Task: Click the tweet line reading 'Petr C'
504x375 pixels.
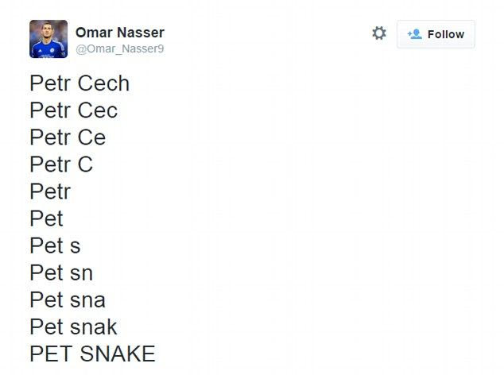Action: pos(61,164)
